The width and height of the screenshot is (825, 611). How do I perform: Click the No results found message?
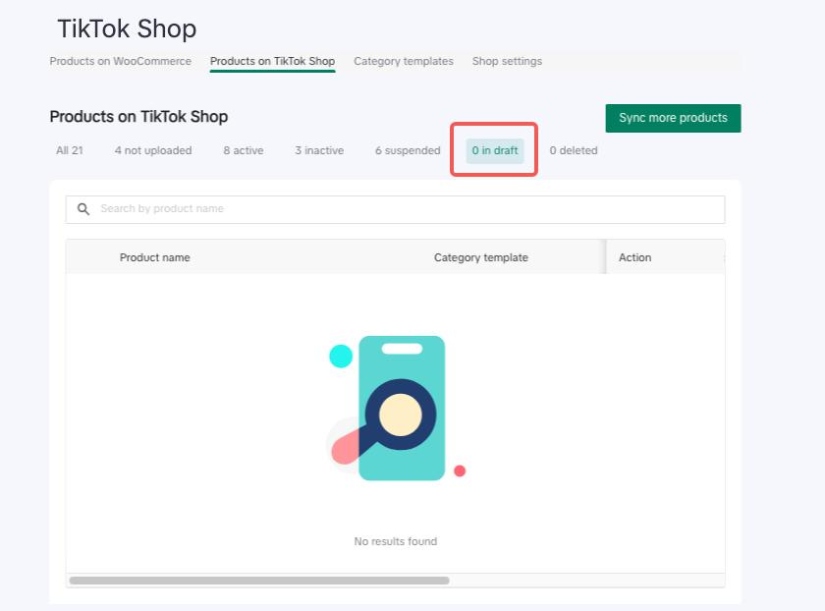click(x=396, y=541)
